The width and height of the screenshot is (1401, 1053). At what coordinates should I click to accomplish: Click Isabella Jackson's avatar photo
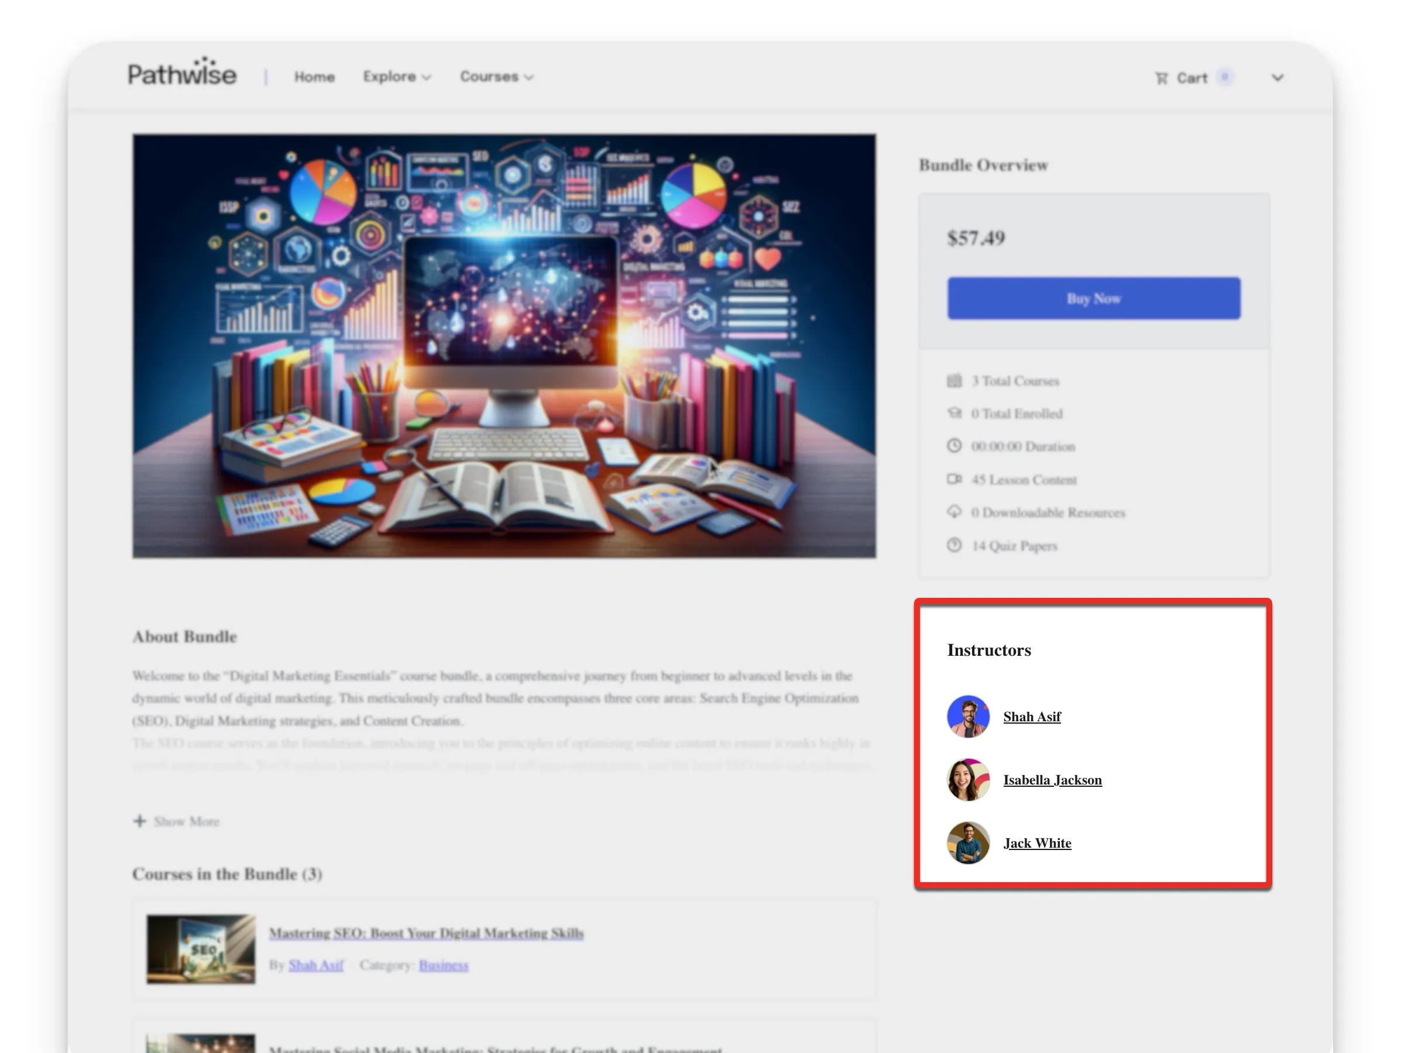pyautogui.click(x=968, y=780)
